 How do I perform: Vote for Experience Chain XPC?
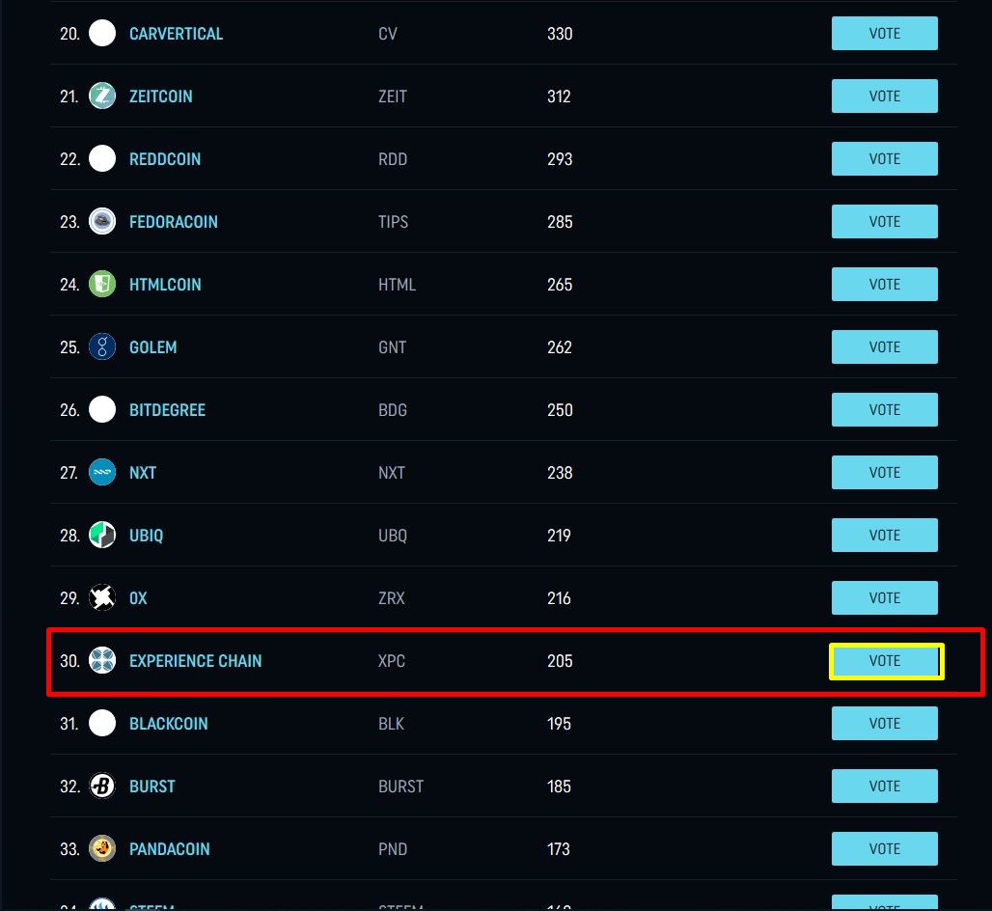pyautogui.click(x=885, y=661)
